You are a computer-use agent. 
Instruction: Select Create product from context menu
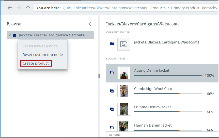click(x=36, y=63)
